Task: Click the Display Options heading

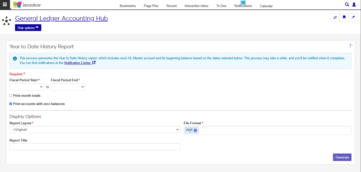Action: click(25, 116)
